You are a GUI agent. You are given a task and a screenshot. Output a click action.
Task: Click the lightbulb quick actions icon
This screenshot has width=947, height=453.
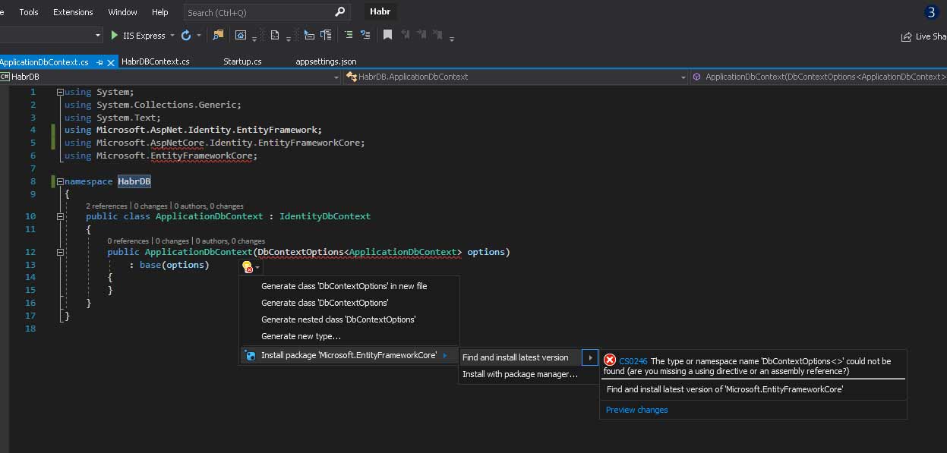click(247, 267)
